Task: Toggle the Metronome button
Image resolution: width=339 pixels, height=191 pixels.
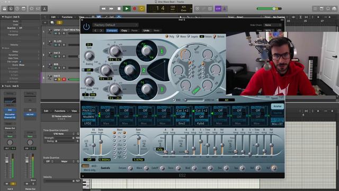Action: (x=224, y=8)
